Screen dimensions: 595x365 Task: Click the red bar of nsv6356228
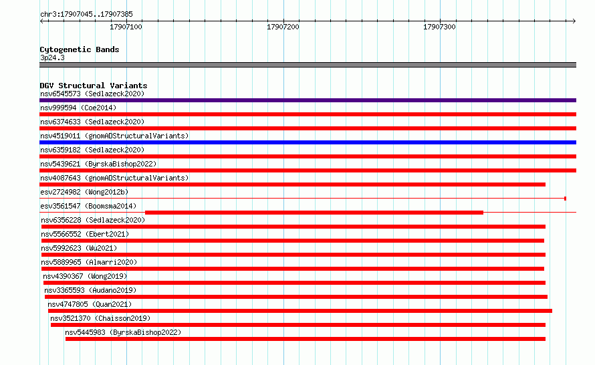[293, 227]
